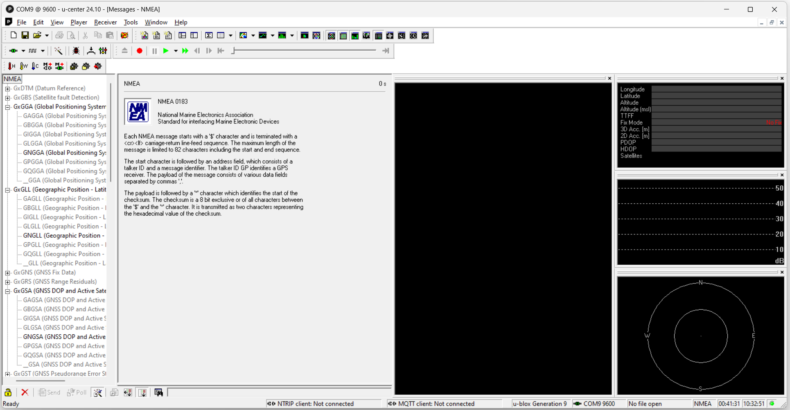Expand the GxDTM Datum Reference node
This screenshot has height=410, width=790.
(x=8, y=88)
